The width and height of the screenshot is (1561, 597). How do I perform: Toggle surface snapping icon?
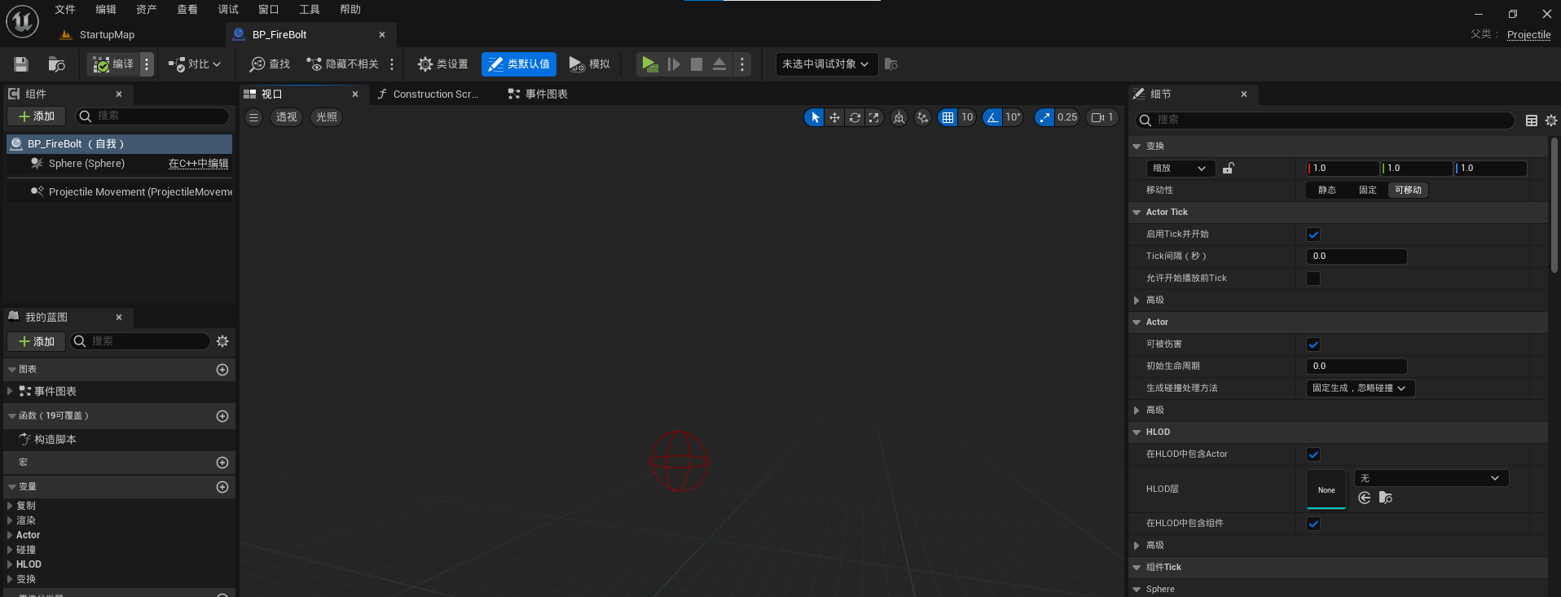click(x=922, y=117)
